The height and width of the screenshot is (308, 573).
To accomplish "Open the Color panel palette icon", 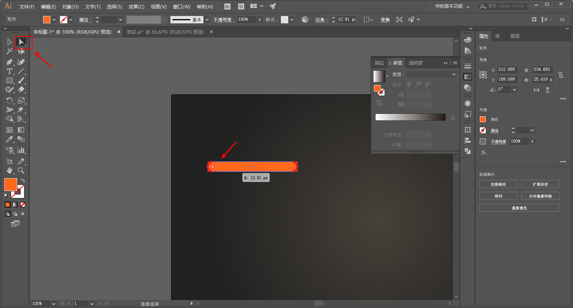I will 467,40.
